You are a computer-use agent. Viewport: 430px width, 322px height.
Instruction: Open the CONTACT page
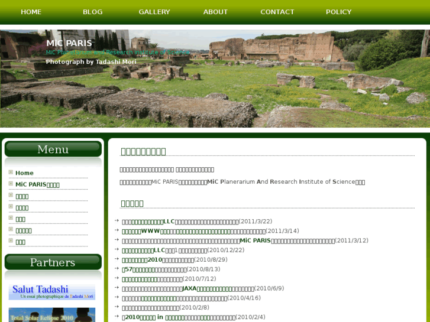pos(277,12)
